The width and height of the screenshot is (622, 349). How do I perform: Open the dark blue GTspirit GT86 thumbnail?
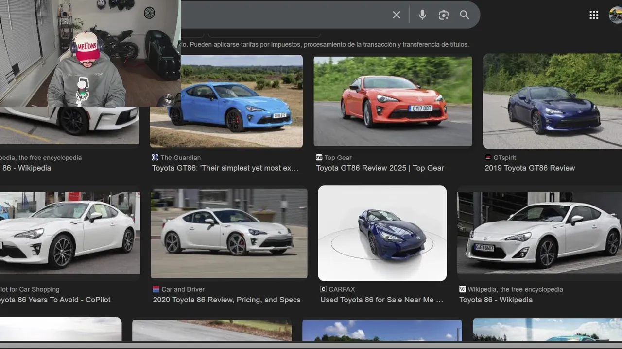coord(553,101)
